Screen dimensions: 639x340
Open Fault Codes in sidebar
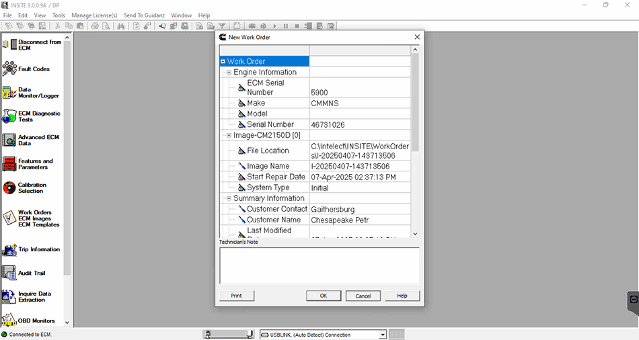coord(26,69)
